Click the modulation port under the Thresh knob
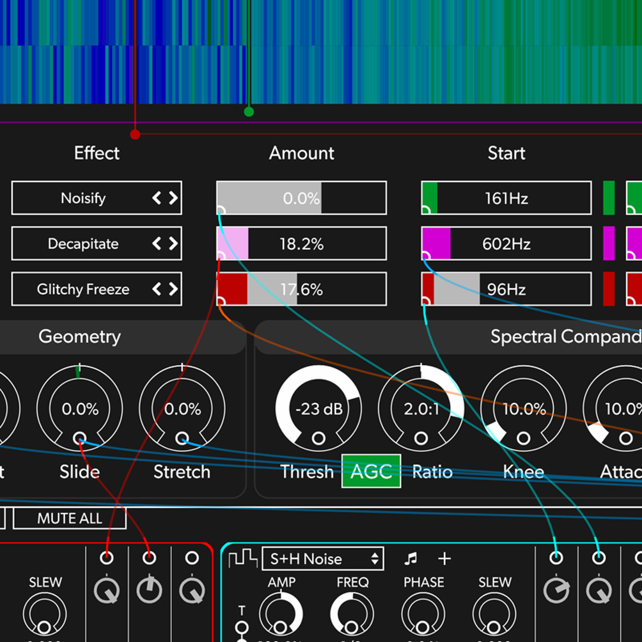642x642 pixels. (319, 439)
